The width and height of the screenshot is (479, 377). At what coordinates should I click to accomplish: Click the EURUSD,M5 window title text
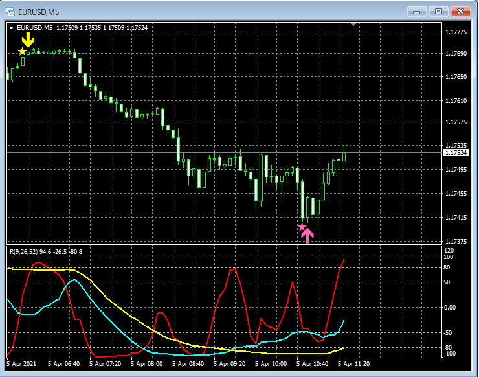[38, 12]
